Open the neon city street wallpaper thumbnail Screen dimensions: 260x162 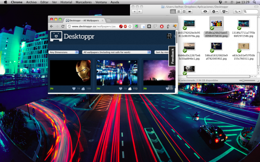[x=117, y=73]
